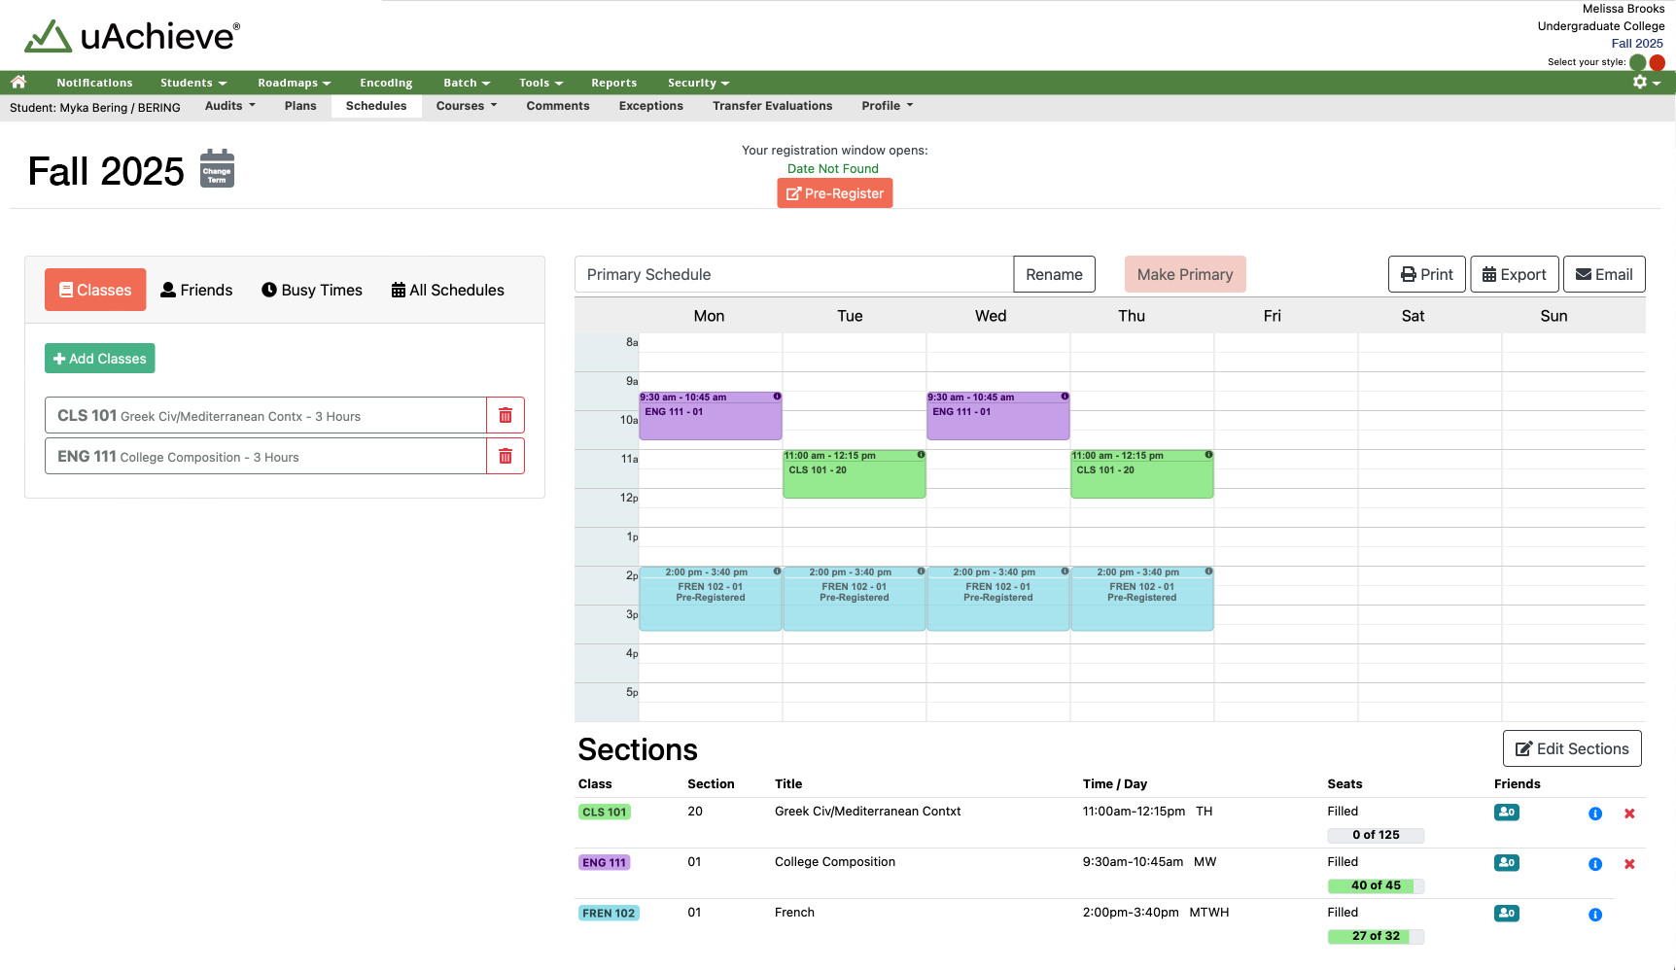The height and width of the screenshot is (970, 1676).
Task: Click the Primary Schedule name field
Action: click(793, 275)
